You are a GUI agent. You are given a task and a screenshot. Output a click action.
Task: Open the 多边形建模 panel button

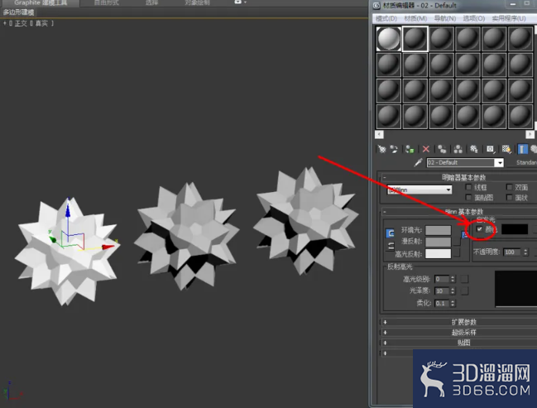[x=18, y=12]
